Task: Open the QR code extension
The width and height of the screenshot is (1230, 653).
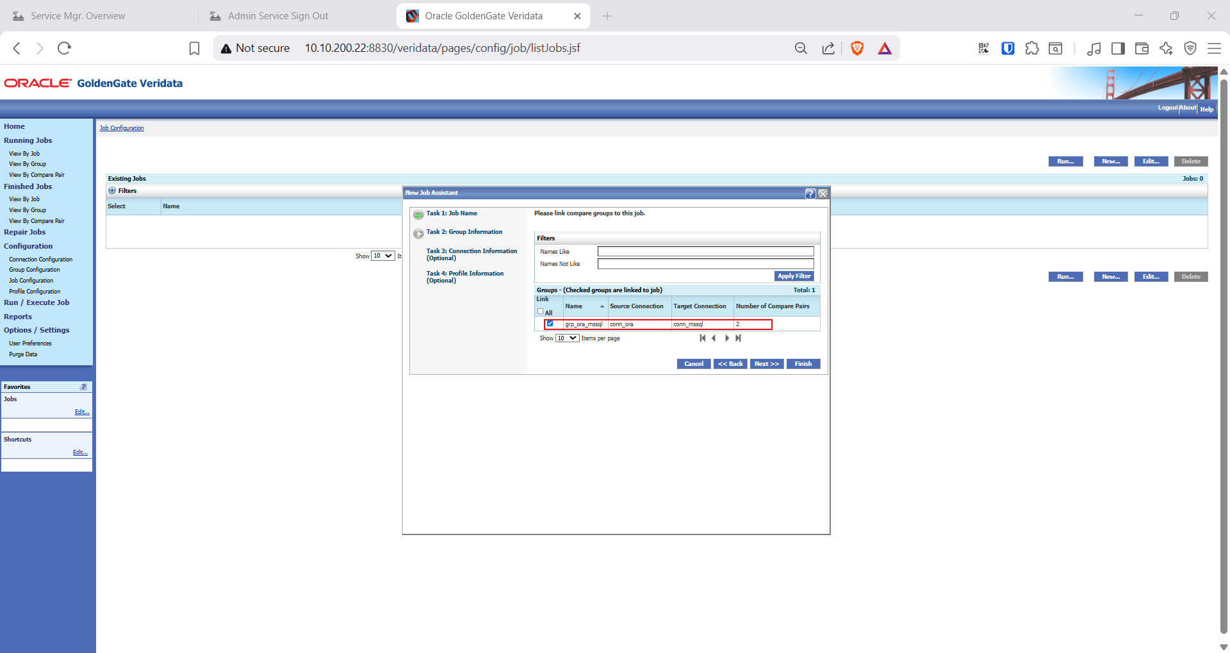Action: (x=983, y=48)
